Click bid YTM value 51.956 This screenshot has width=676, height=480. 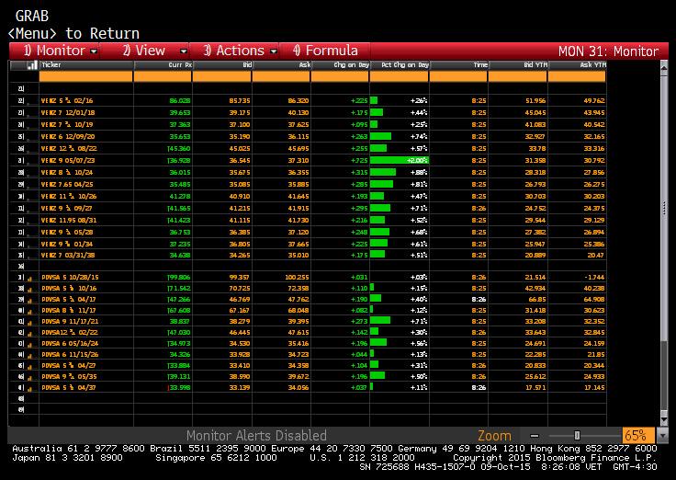[x=535, y=101]
